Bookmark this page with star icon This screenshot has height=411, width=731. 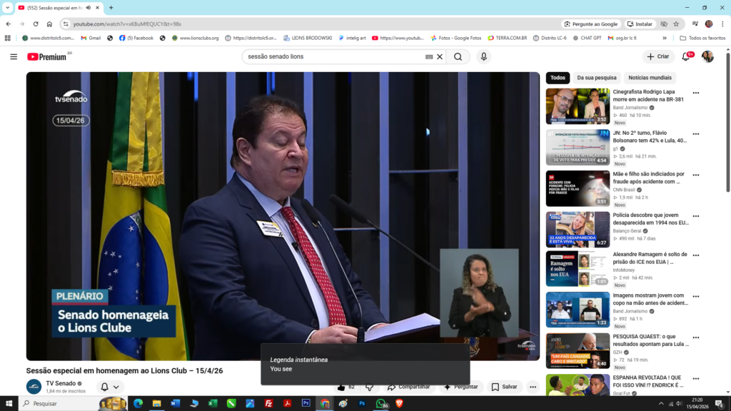click(x=676, y=24)
